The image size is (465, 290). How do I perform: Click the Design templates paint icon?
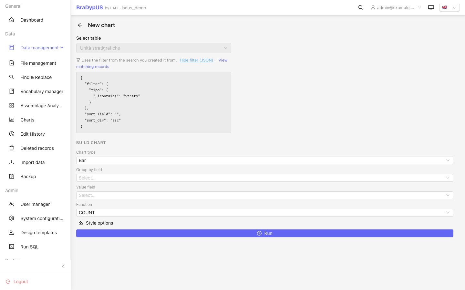coord(12,233)
